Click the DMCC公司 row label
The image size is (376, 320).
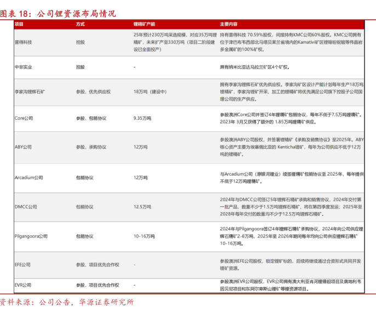[26, 207]
